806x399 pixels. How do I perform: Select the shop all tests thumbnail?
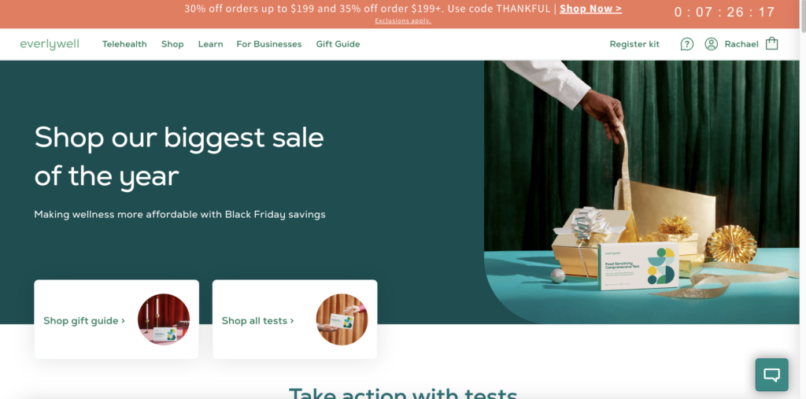pyautogui.click(x=342, y=320)
